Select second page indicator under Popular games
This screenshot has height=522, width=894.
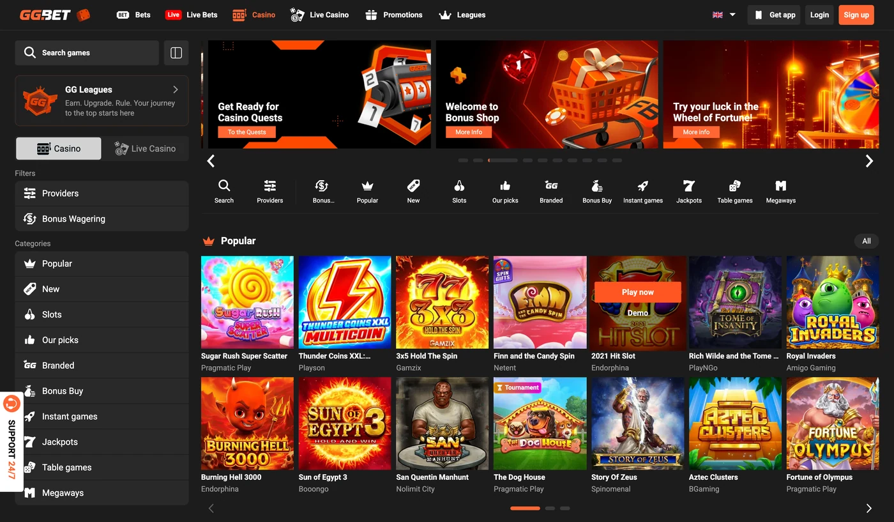550,509
